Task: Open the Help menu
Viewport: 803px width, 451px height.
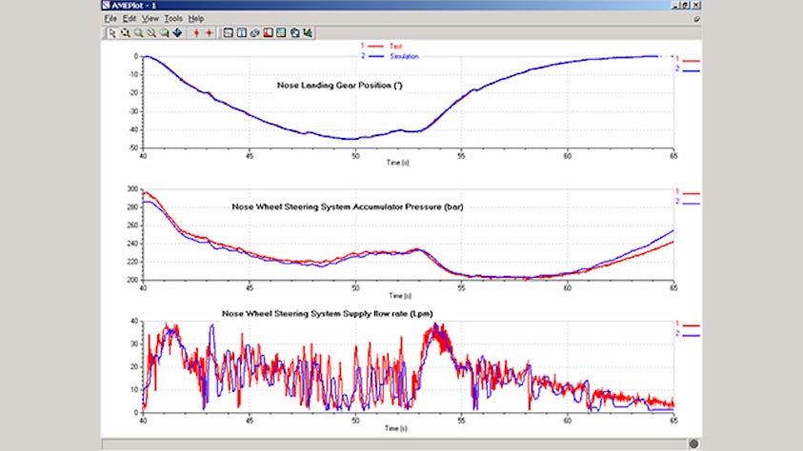Action: (x=195, y=18)
